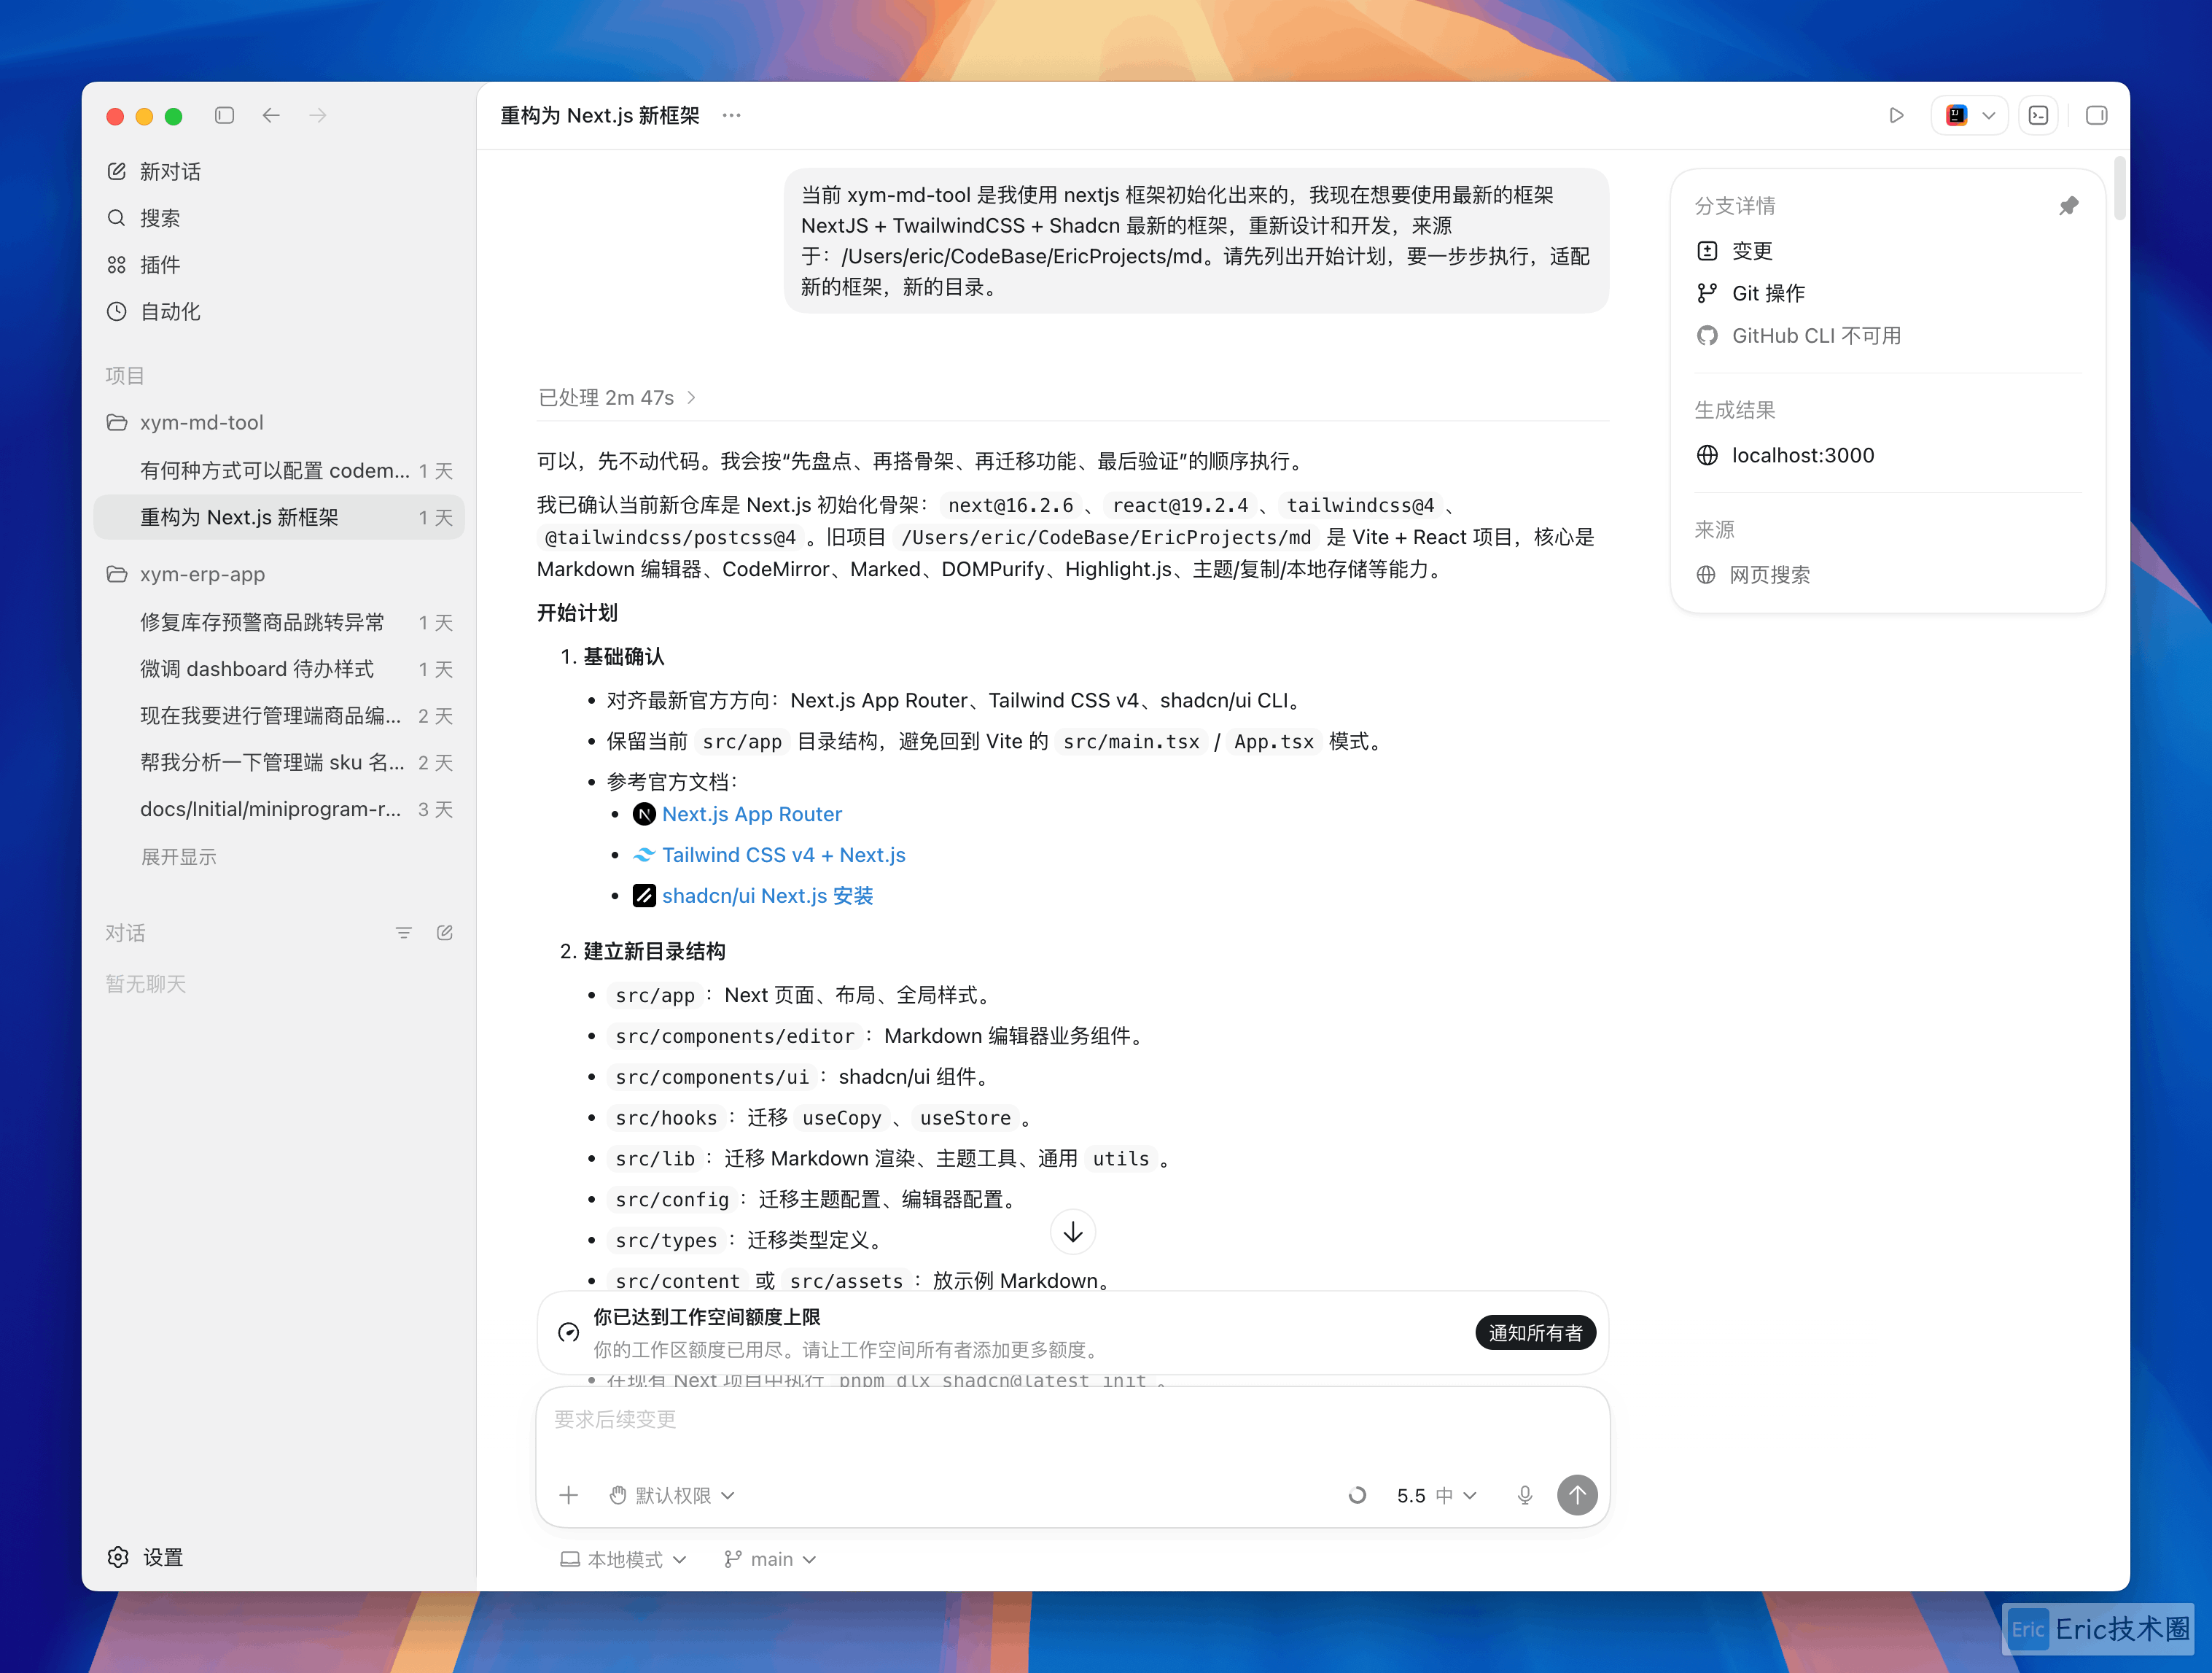Image resolution: width=2212 pixels, height=1673 pixels.
Task: Open the three-dot menu beside the title
Action: [732, 116]
